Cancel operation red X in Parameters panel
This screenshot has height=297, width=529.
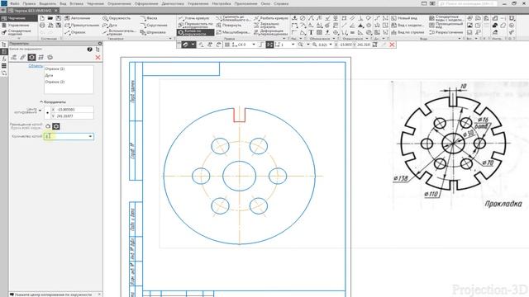pos(98,58)
